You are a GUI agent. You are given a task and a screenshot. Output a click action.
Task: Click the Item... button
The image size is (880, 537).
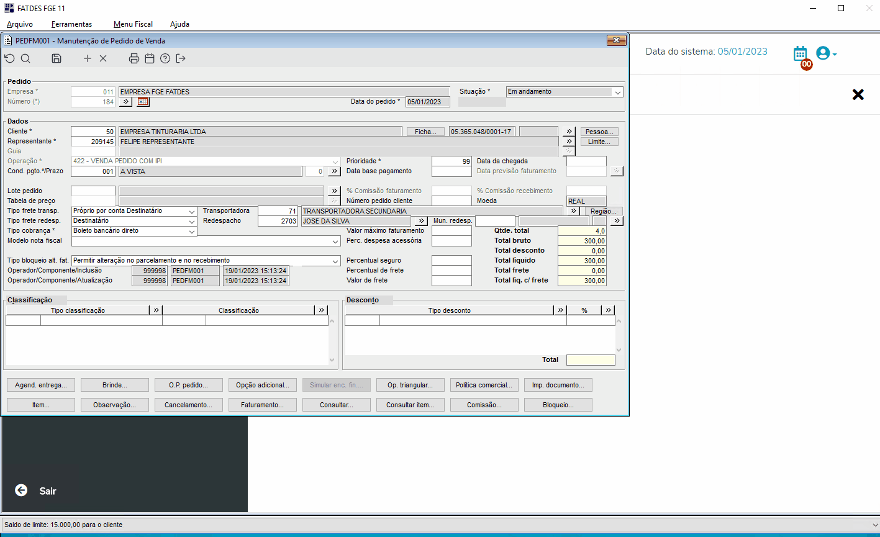point(41,405)
